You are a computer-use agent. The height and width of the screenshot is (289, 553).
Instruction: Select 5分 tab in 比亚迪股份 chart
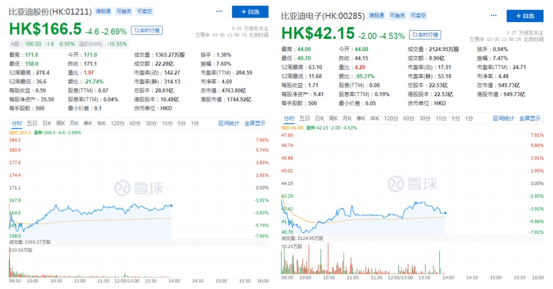click(182, 123)
